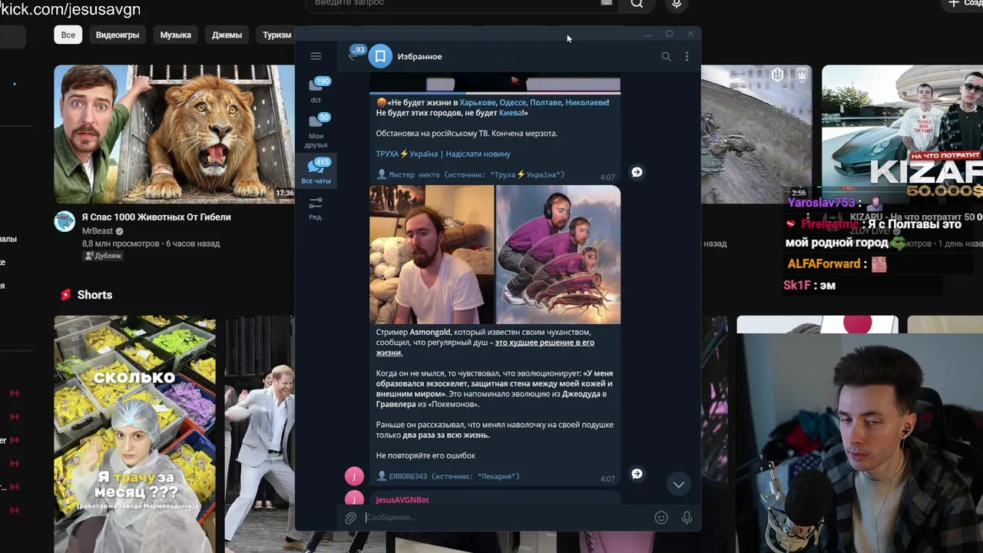Select the Джемы chip on YouTube

tap(227, 35)
